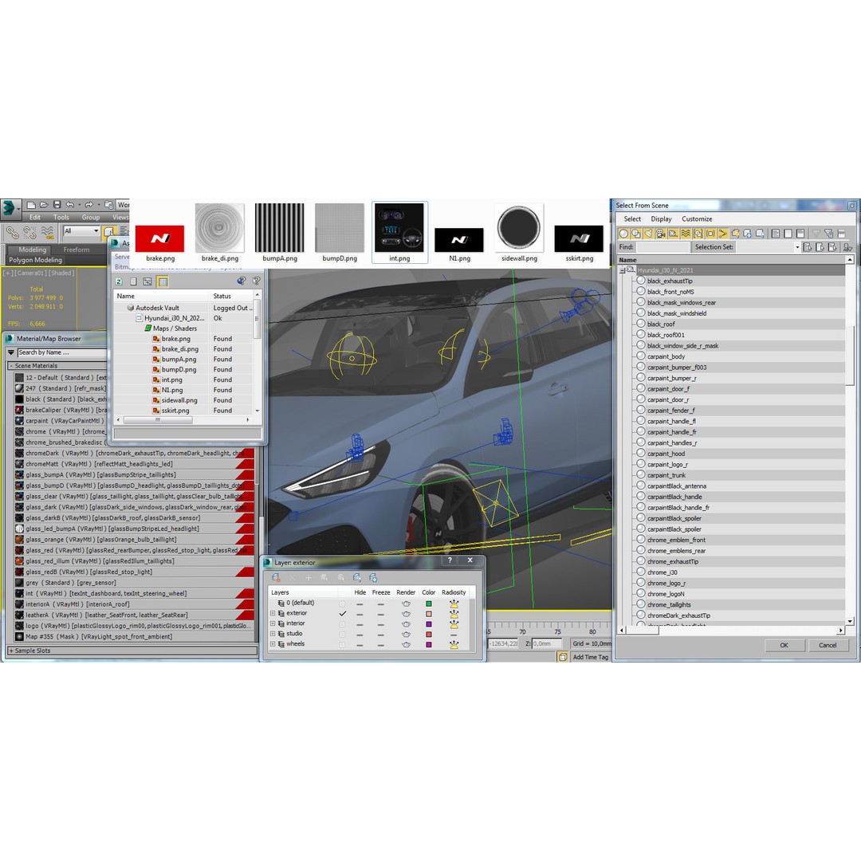Toggle Display Lights filter in Select From Scene

click(x=648, y=234)
